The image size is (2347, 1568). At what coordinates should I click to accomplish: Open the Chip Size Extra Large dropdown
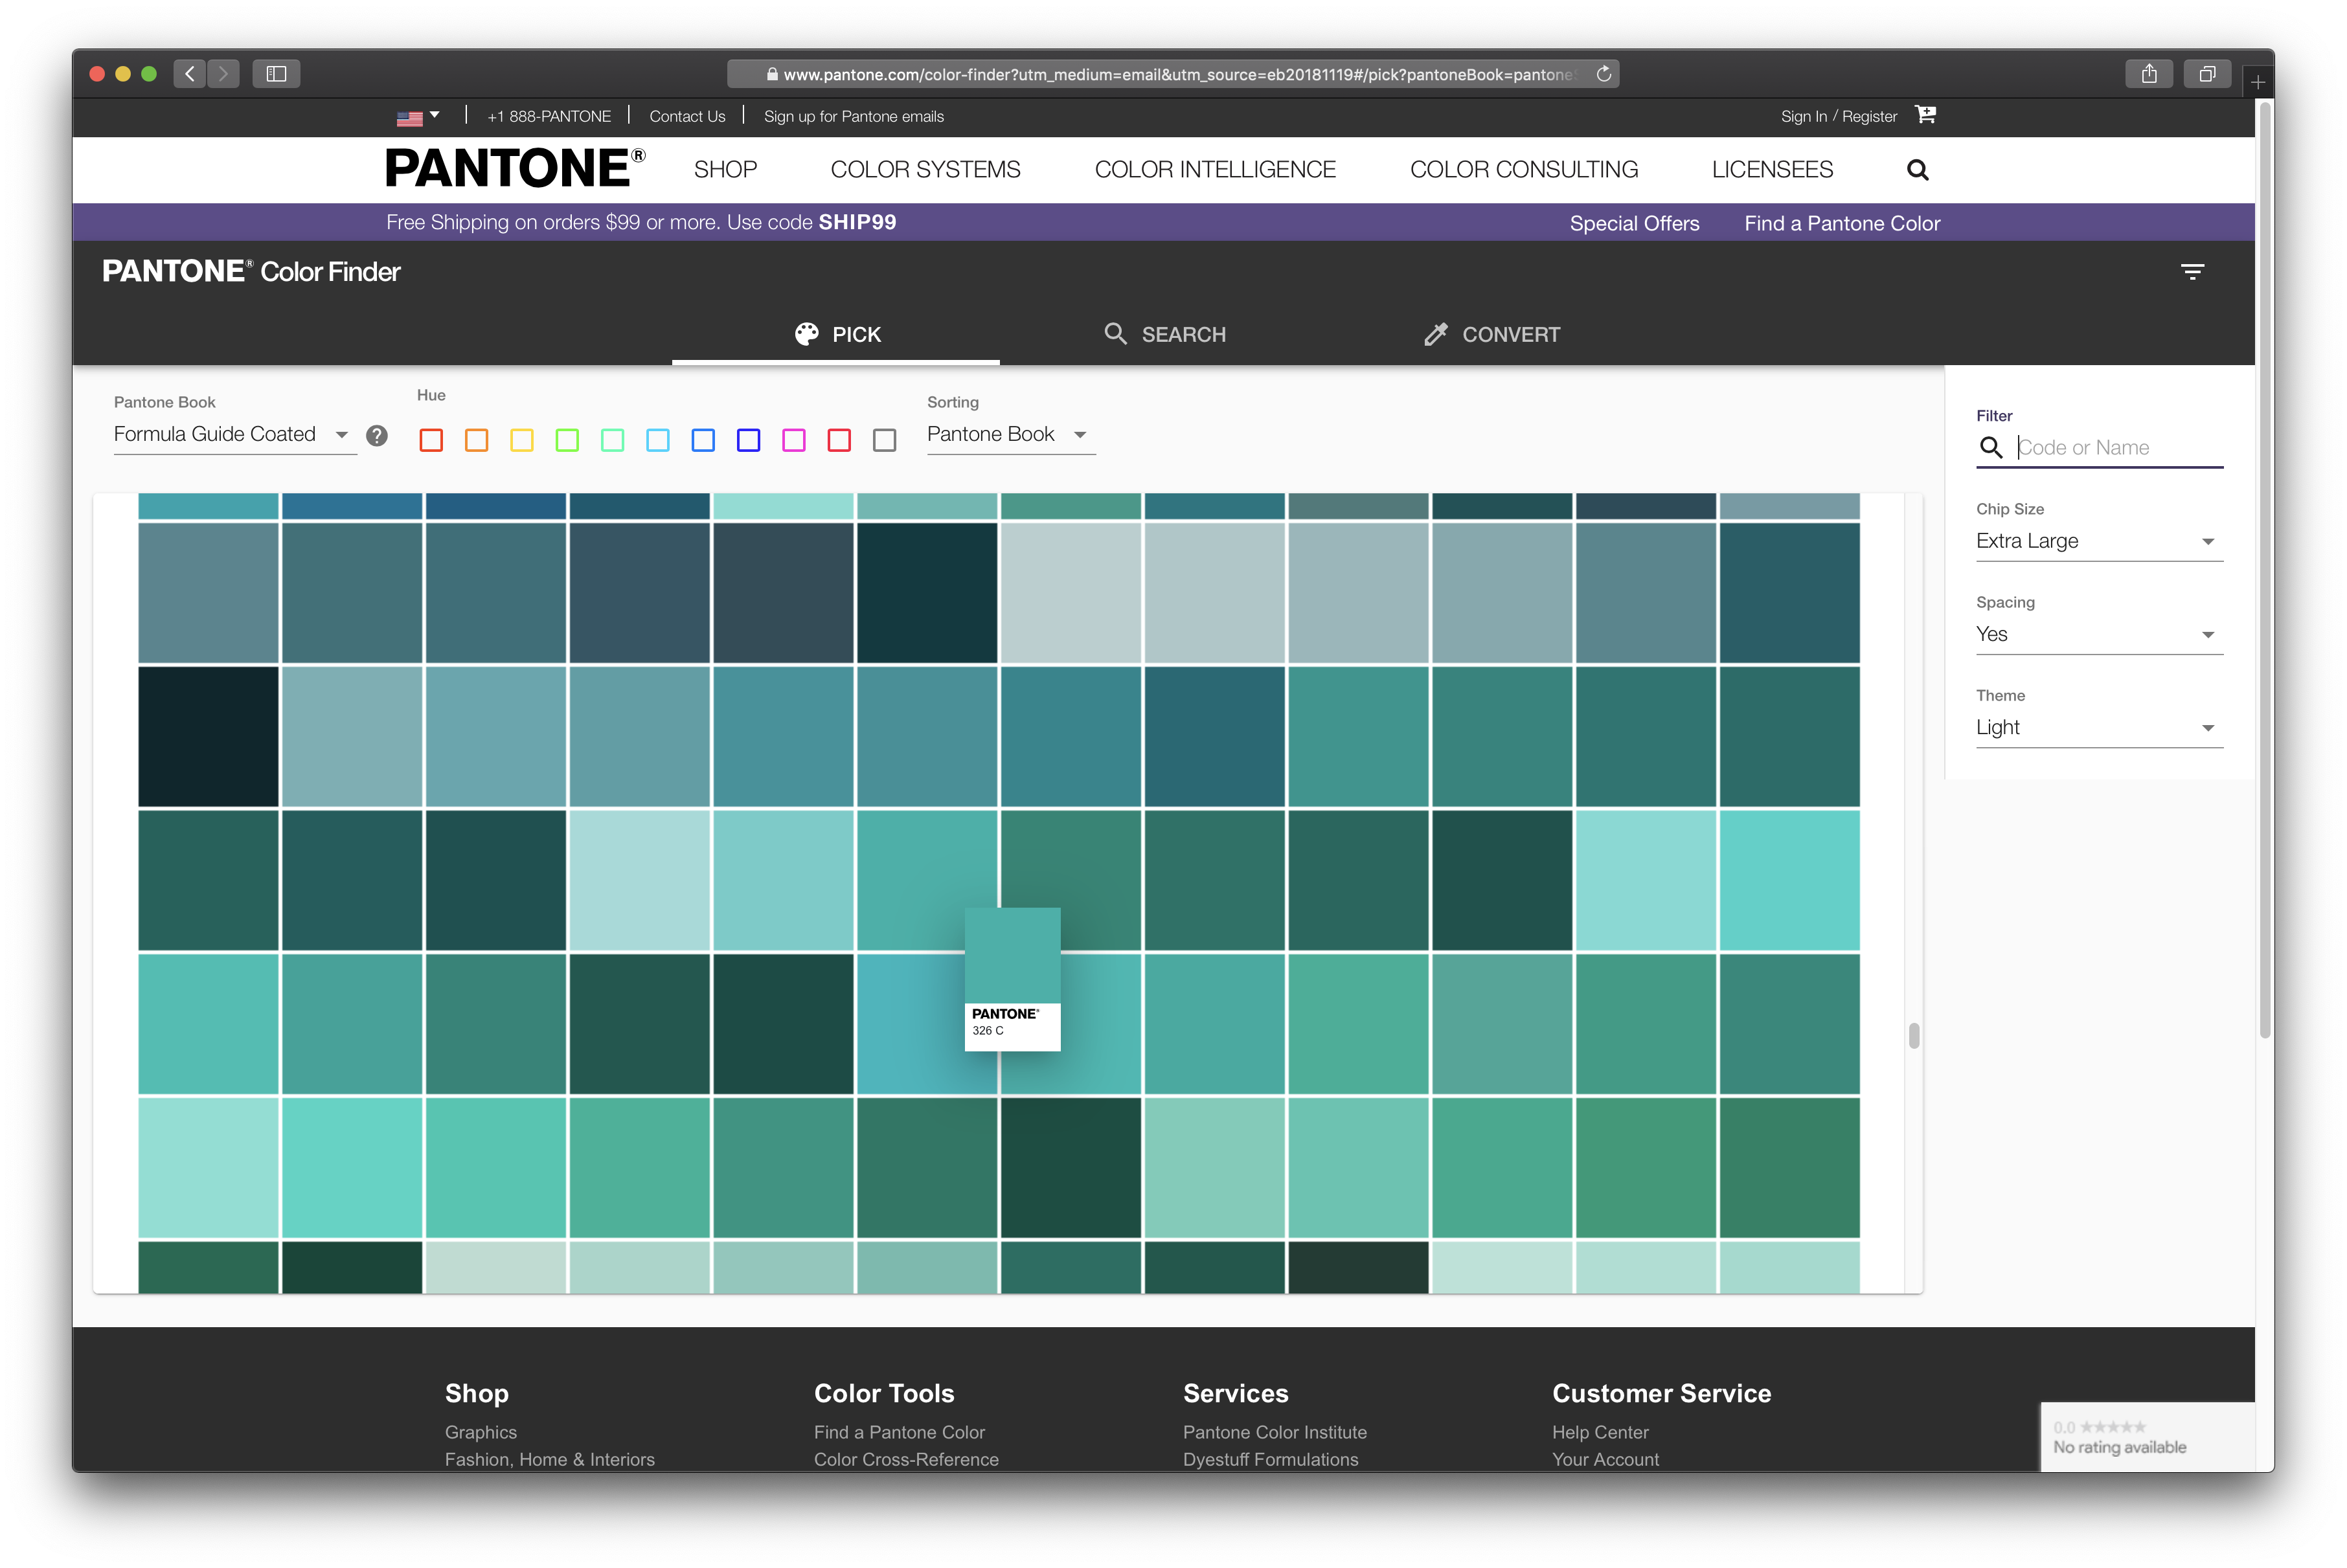click(2099, 541)
